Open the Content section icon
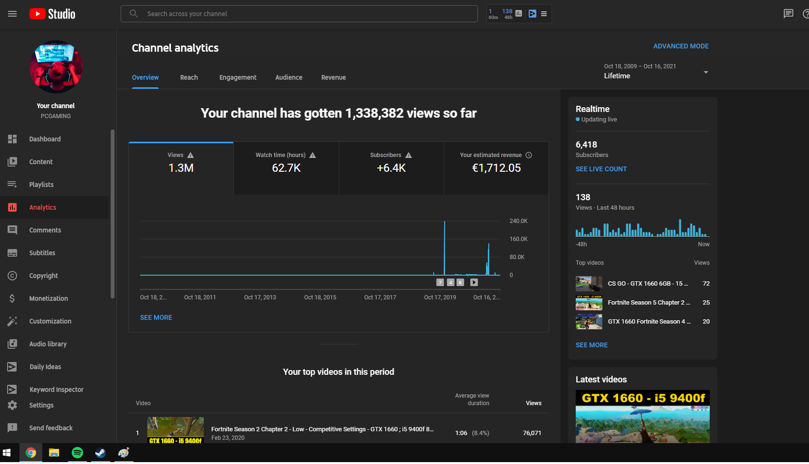 (x=12, y=162)
